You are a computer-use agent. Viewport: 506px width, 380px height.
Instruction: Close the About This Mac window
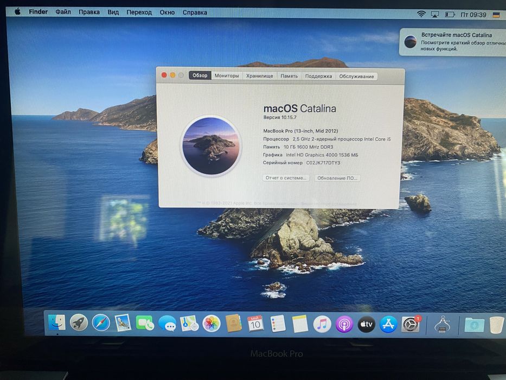click(x=164, y=75)
